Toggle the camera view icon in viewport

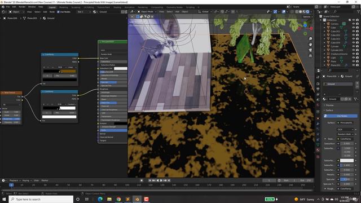(310, 50)
